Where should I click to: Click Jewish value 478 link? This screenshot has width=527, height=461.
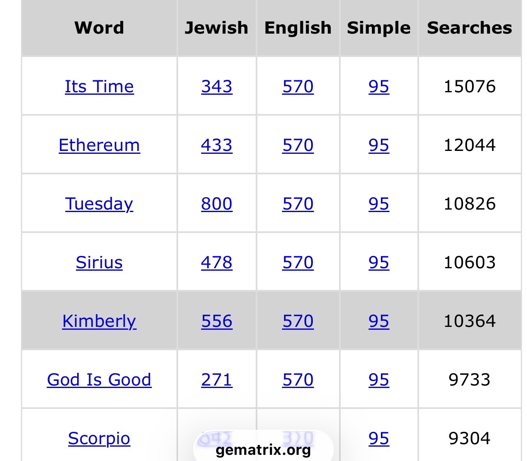(217, 262)
